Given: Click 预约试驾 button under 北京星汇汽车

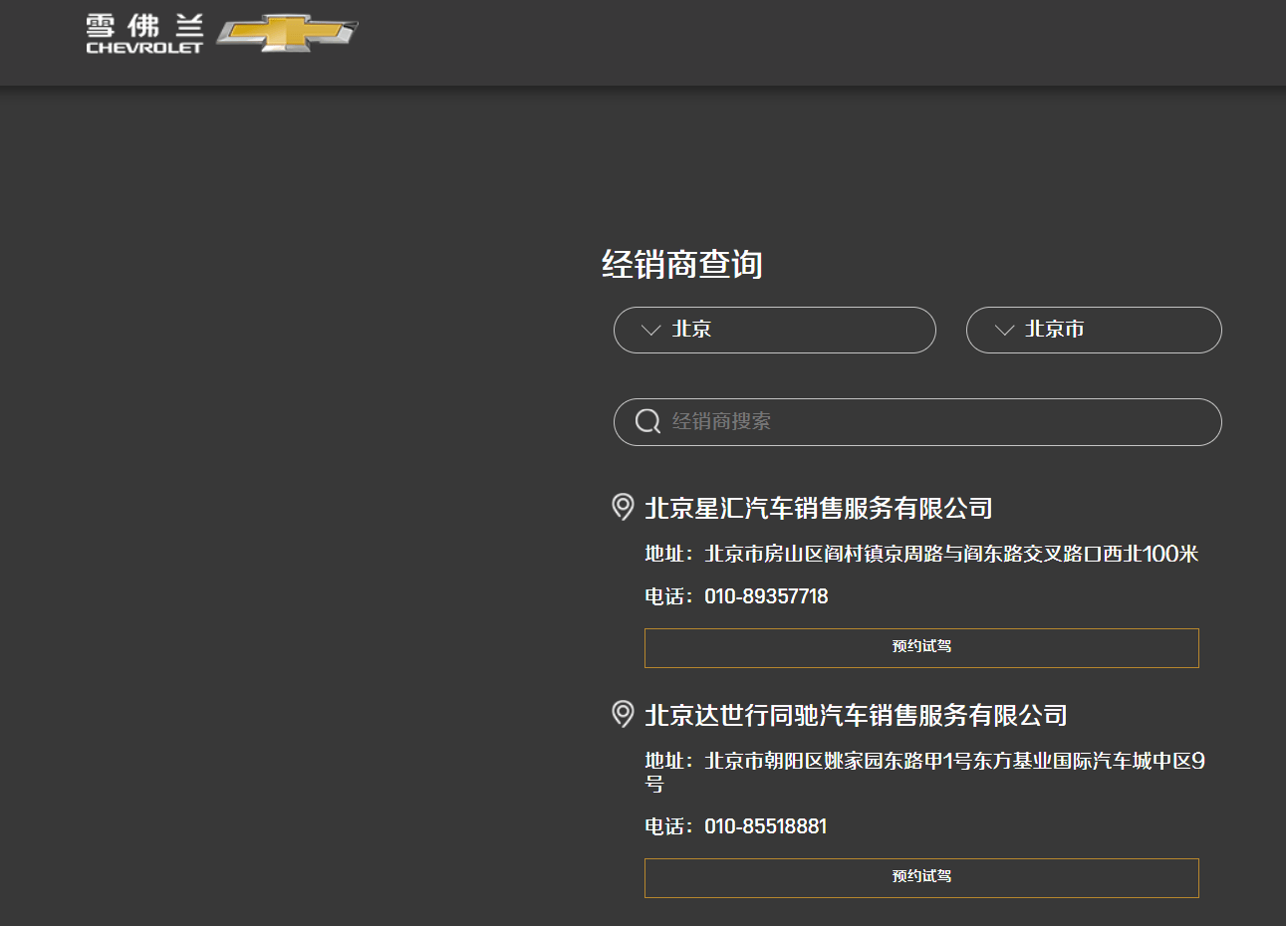Looking at the screenshot, I should pos(921,647).
